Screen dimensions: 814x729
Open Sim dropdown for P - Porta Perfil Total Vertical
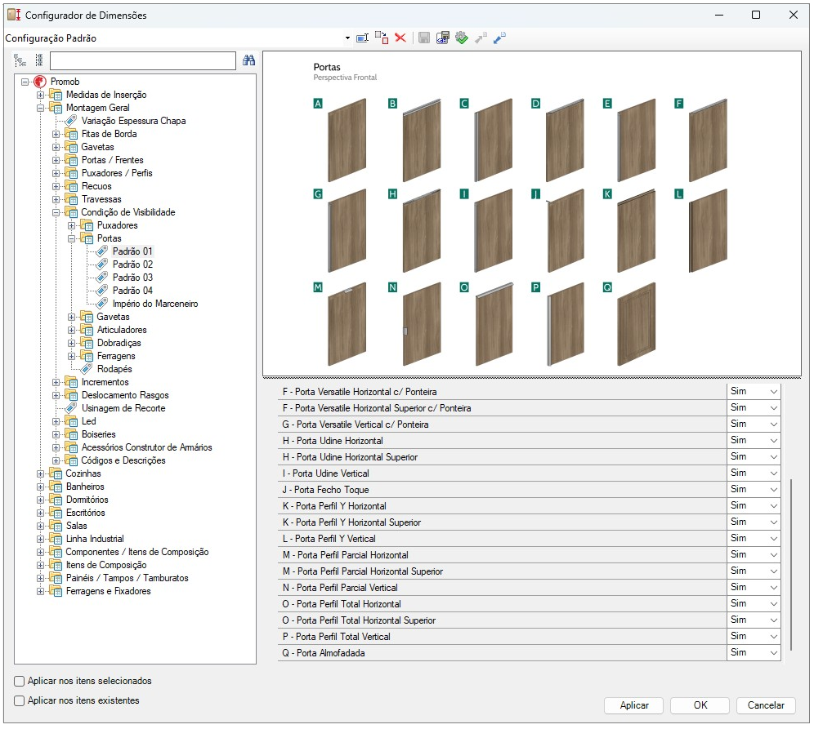tap(773, 637)
